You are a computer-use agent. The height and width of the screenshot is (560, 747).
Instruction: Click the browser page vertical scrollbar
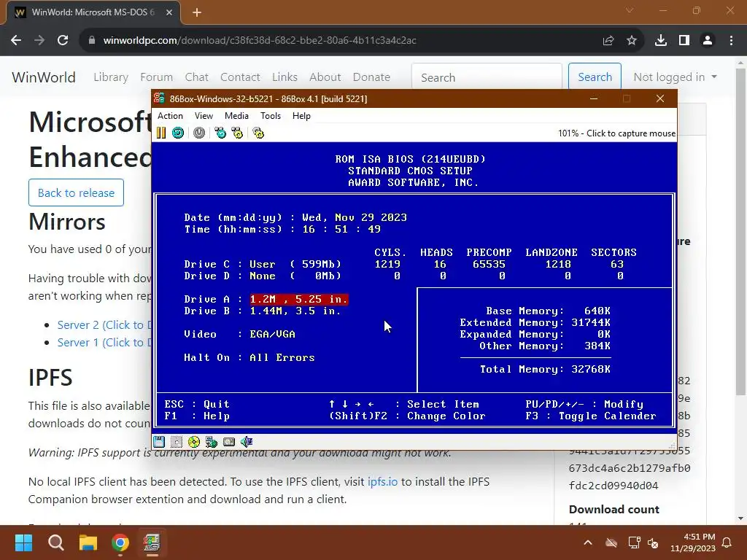(740, 231)
